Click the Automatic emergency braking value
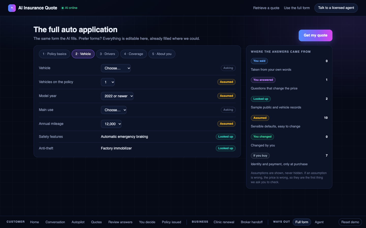This screenshot has width=366, height=228. click(x=124, y=137)
